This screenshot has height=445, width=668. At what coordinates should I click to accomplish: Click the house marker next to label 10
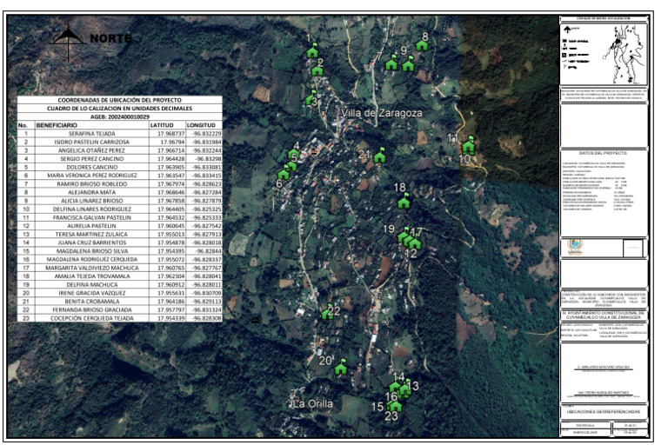pyautogui.click(x=468, y=145)
